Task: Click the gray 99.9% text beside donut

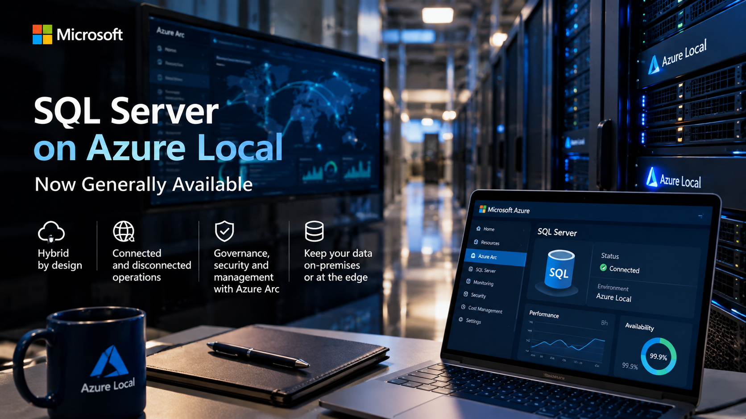Action: [x=630, y=366]
